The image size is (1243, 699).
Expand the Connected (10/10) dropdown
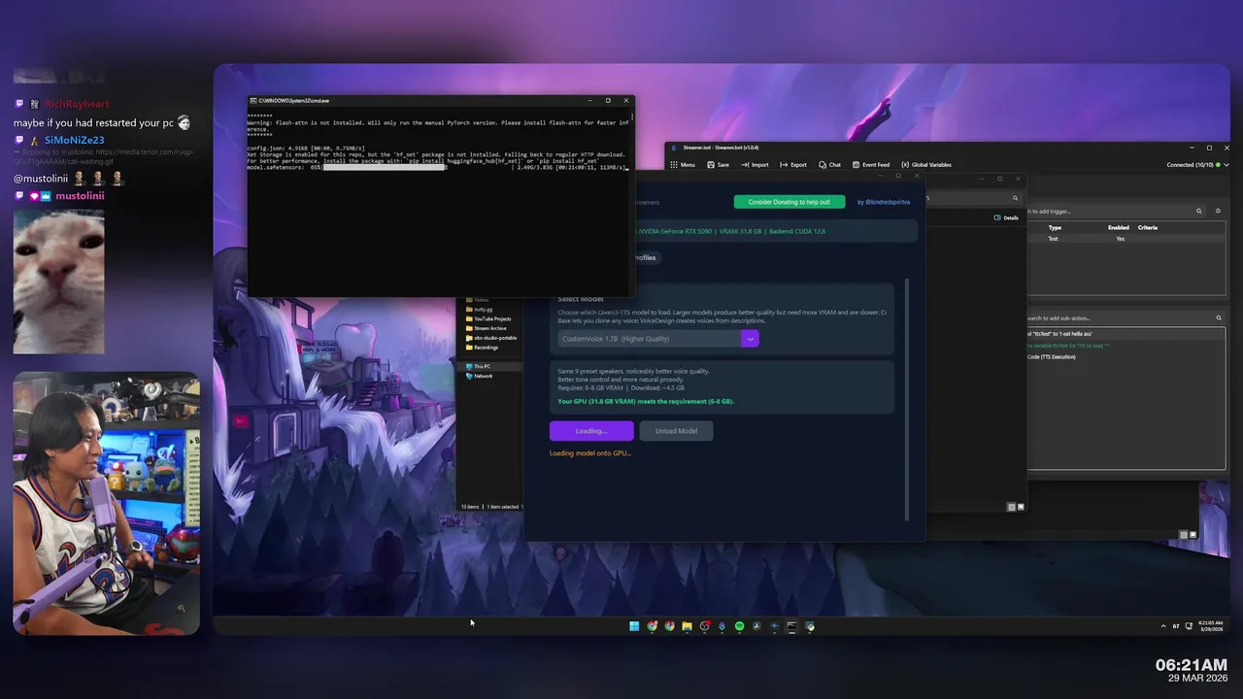(1226, 165)
